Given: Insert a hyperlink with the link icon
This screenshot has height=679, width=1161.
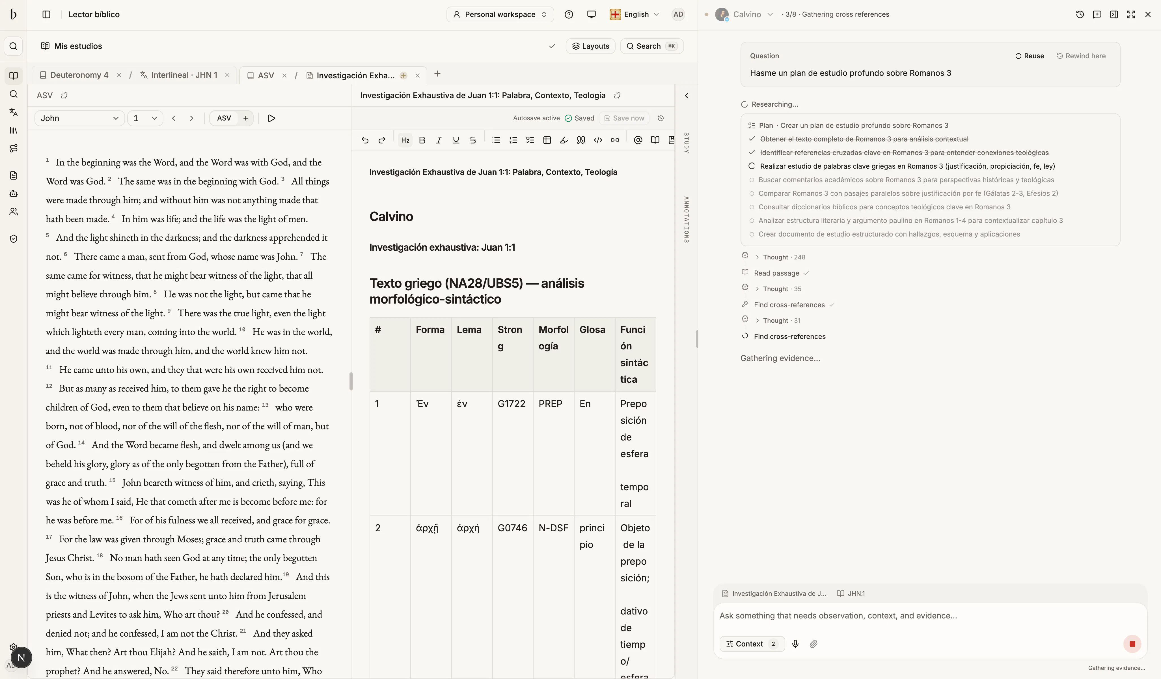Looking at the screenshot, I should 615,140.
